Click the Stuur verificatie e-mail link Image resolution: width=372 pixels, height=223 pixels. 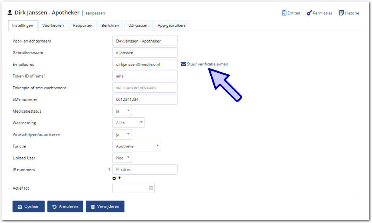coord(207,64)
